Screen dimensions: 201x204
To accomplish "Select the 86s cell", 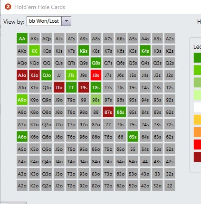I will pos(121,112).
